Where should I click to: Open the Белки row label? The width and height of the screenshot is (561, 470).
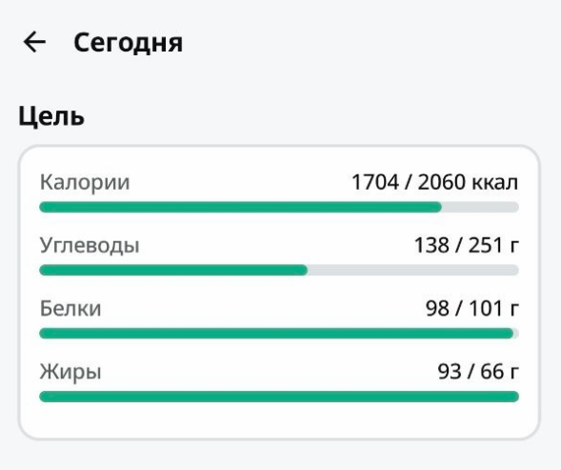click(x=70, y=309)
